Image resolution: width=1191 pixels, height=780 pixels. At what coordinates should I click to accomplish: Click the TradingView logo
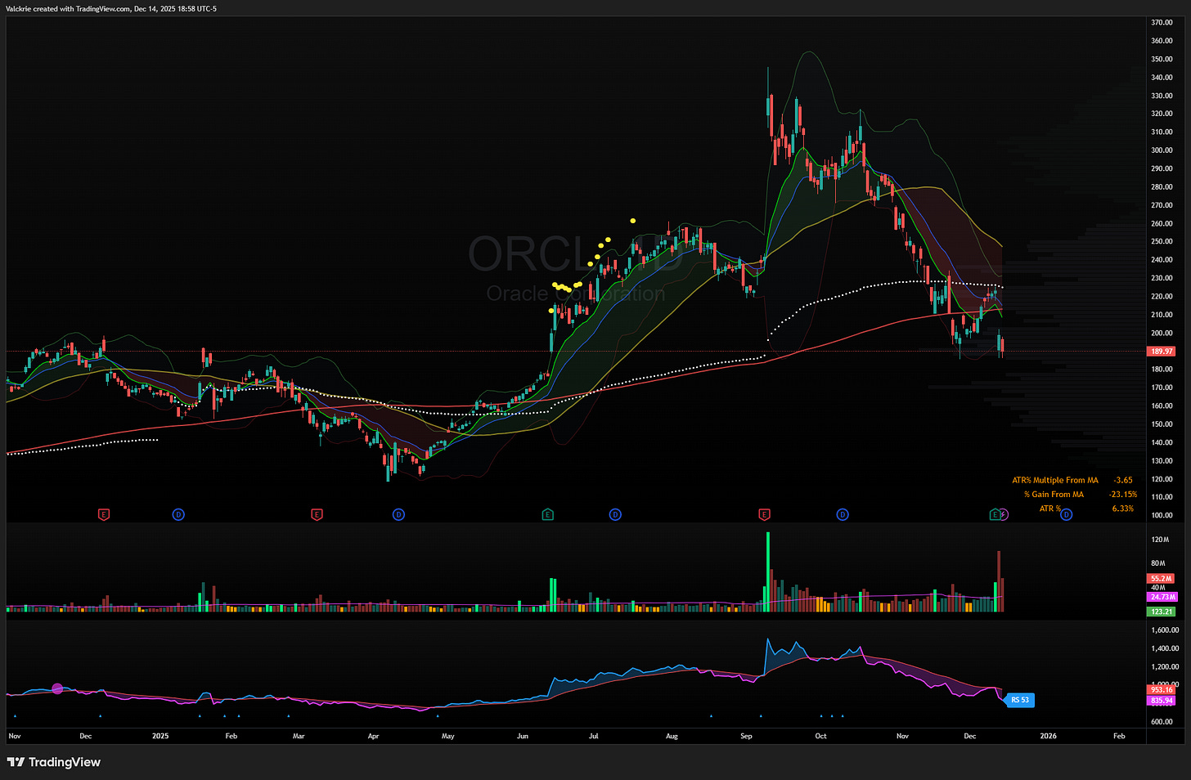tap(54, 762)
